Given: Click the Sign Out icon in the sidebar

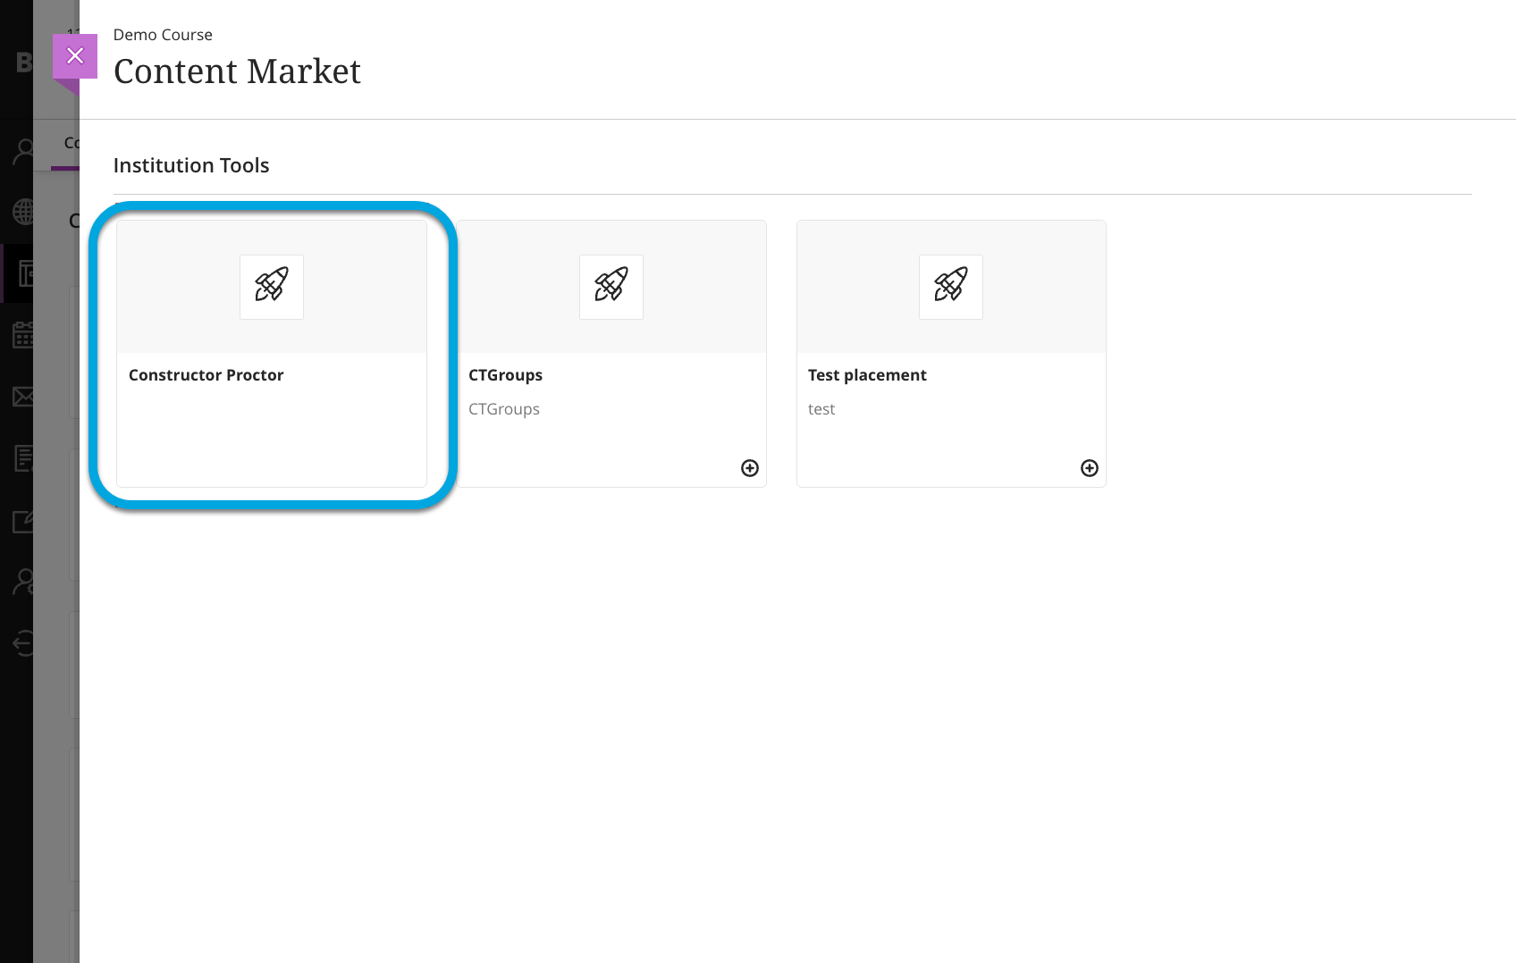Looking at the screenshot, I should (23, 643).
